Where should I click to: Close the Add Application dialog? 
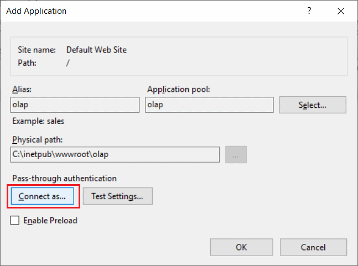pos(340,11)
